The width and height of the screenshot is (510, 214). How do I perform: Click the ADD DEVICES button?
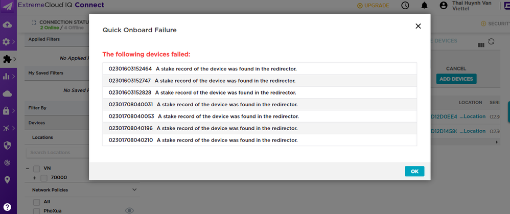(x=456, y=79)
